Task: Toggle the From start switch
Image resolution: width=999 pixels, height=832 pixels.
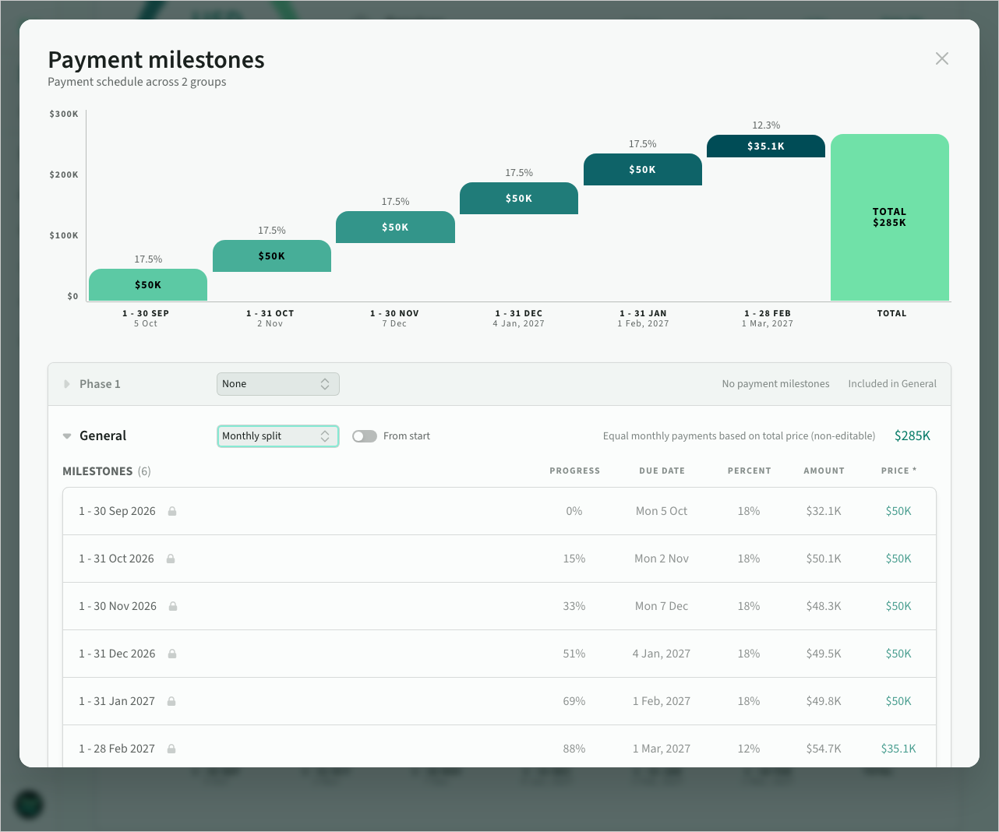Action: click(x=364, y=436)
